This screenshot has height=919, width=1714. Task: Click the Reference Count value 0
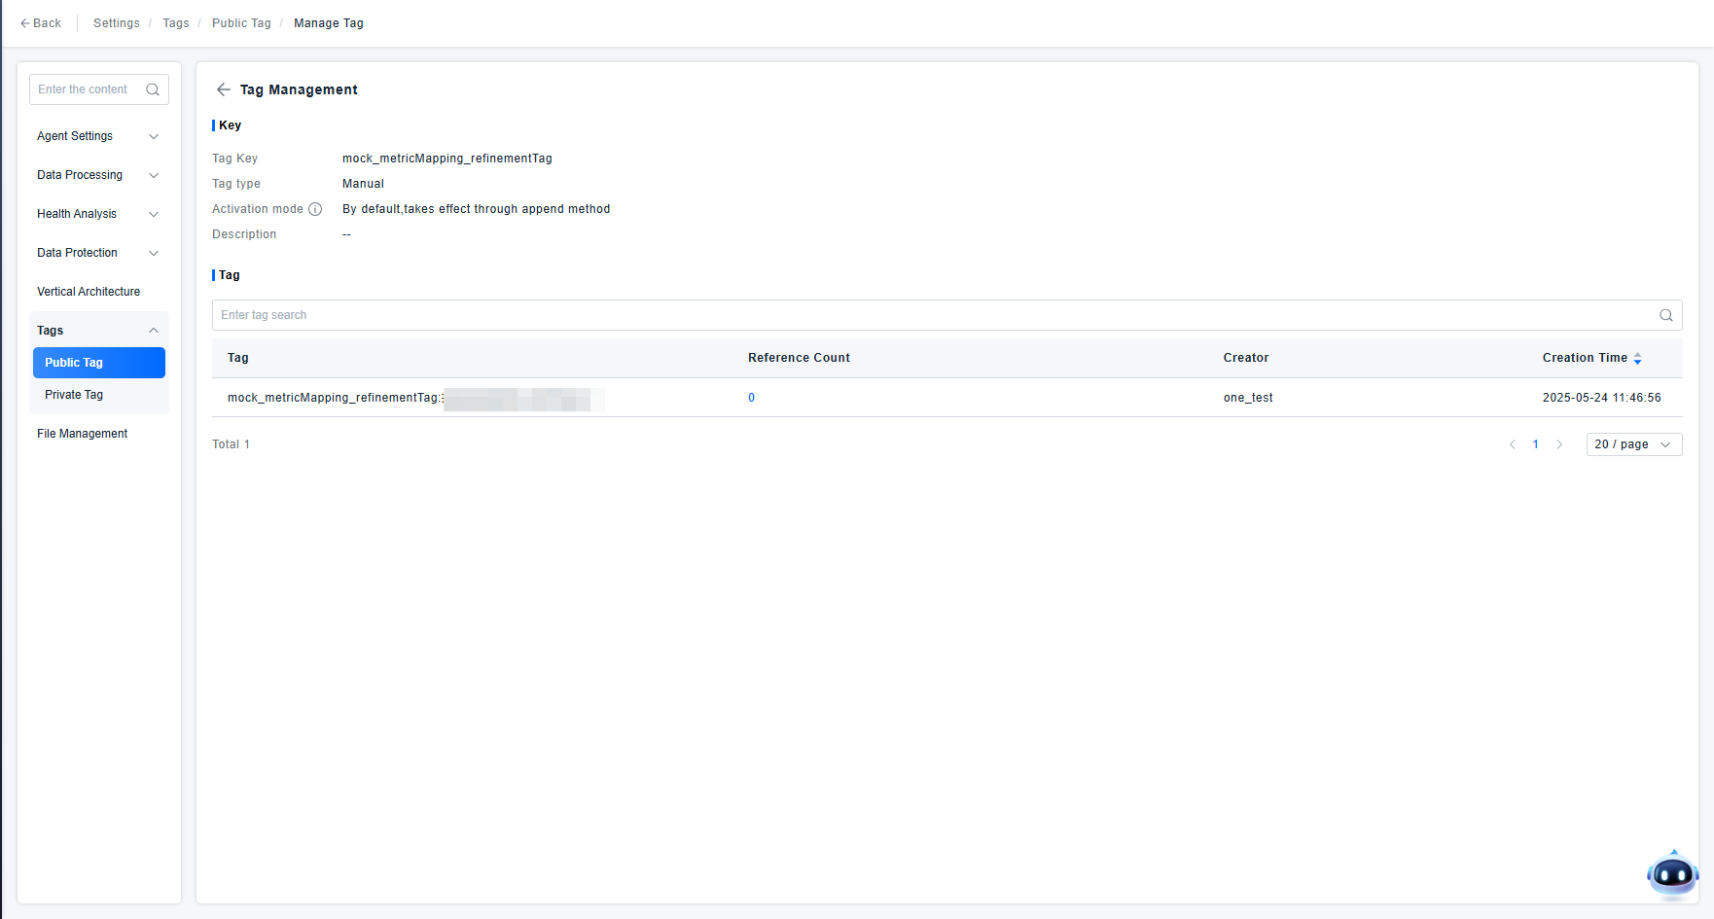click(x=751, y=398)
